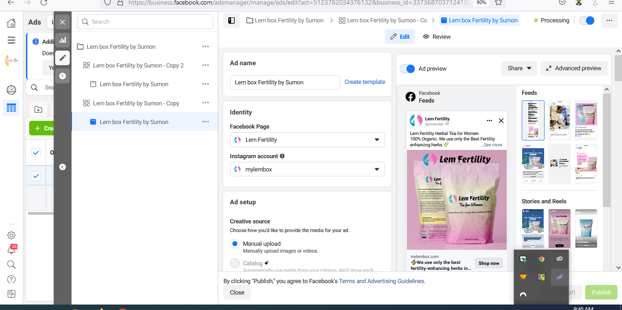Open notifications bell with 35 badge

tap(11, 250)
